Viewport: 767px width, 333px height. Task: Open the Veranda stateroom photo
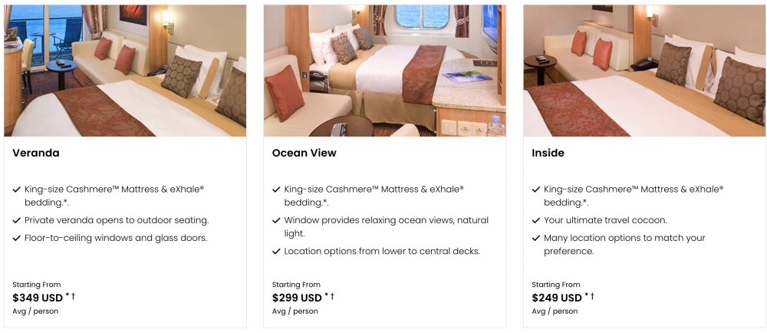[x=125, y=71]
